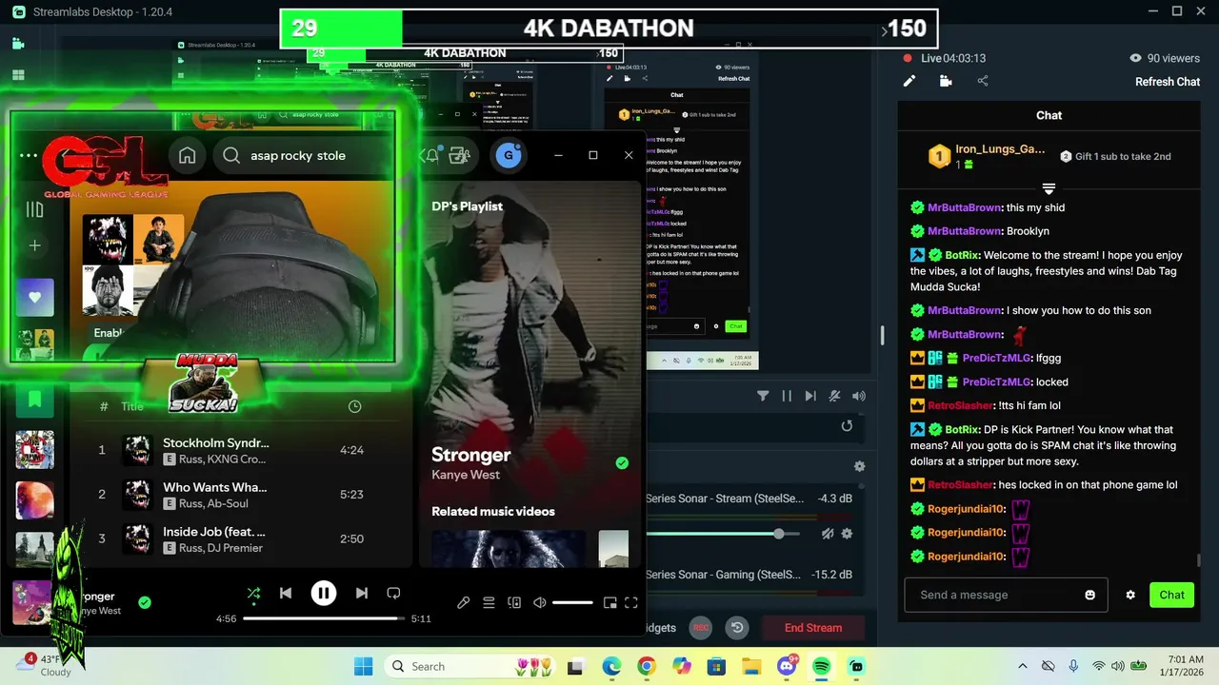Click the duration clock column header
1219x685 pixels.
(x=355, y=406)
